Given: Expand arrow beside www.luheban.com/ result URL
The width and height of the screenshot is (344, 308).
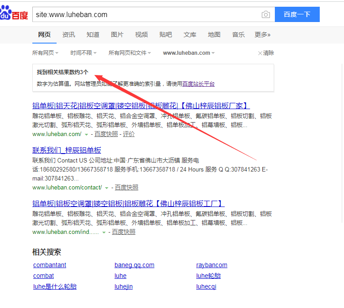Looking at the screenshot, I should coord(86,134).
